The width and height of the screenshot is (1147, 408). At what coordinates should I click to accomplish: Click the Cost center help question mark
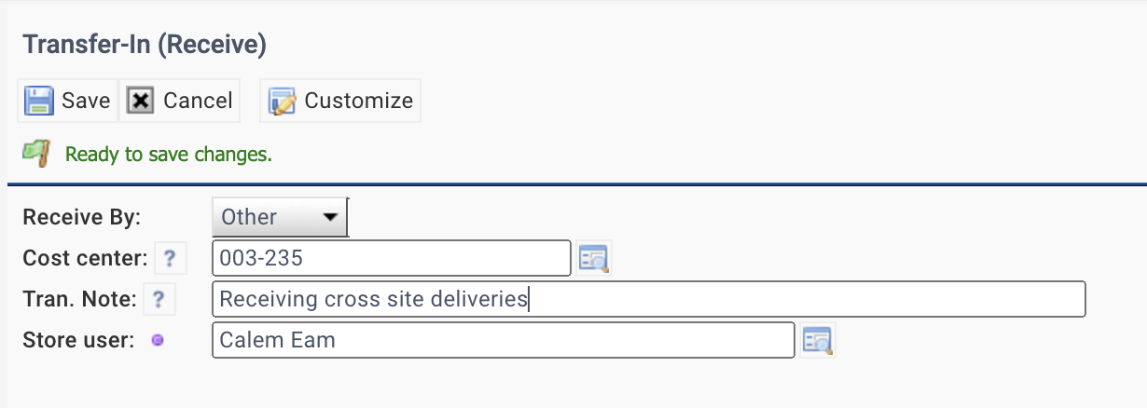point(170,258)
